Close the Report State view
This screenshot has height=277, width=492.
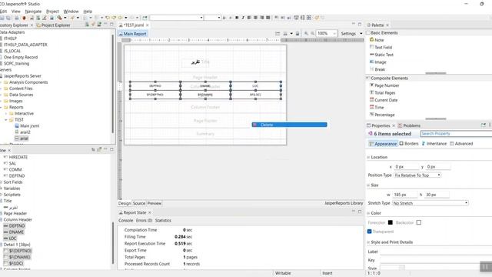150,212
